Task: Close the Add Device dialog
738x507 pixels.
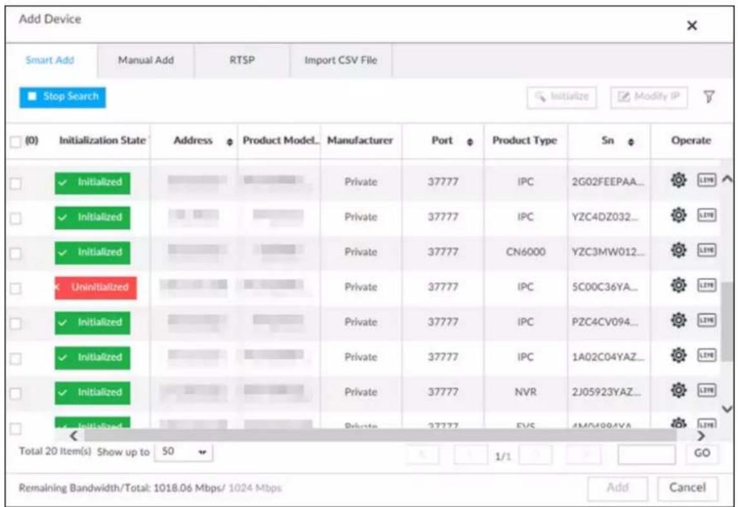Action: 692,25
